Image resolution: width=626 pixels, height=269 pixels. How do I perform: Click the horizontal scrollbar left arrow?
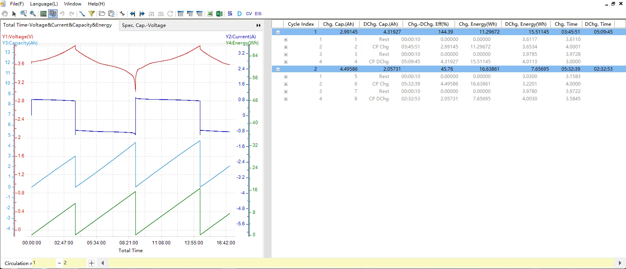tap(103, 263)
